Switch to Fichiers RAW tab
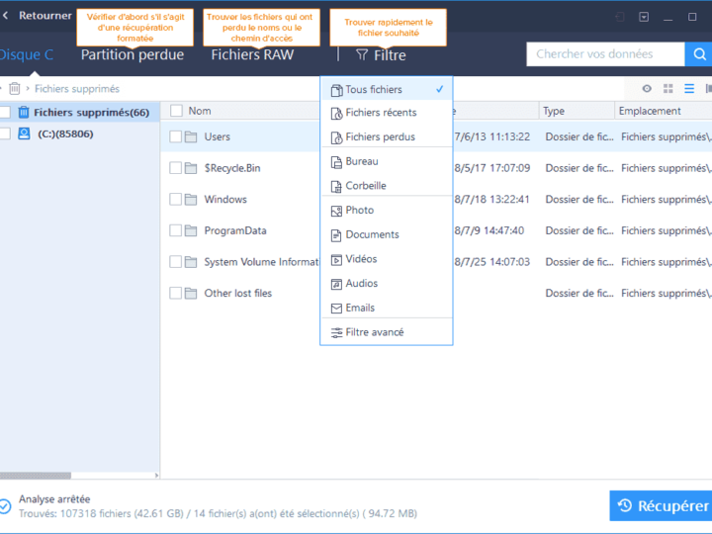This screenshot has height=534, width=712. coord(252,54)
